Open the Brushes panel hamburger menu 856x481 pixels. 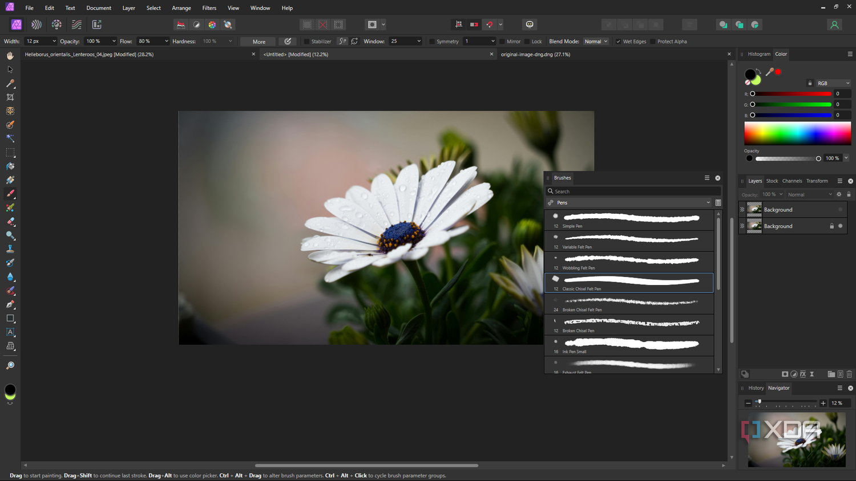click(707, 178)
